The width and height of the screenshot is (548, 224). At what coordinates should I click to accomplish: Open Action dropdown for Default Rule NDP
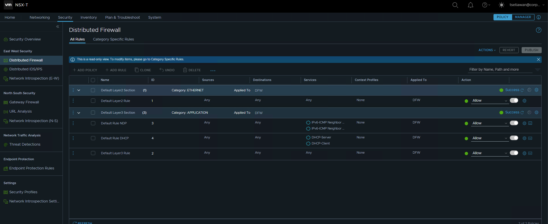coord(490,123)
